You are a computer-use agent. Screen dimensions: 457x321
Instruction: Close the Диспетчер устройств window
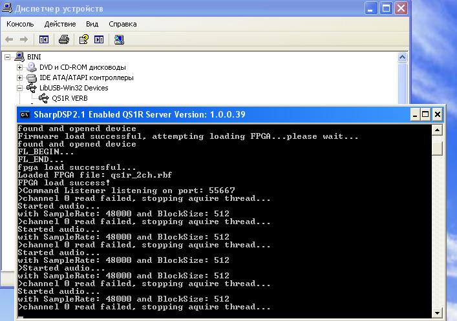pos(401,8)
